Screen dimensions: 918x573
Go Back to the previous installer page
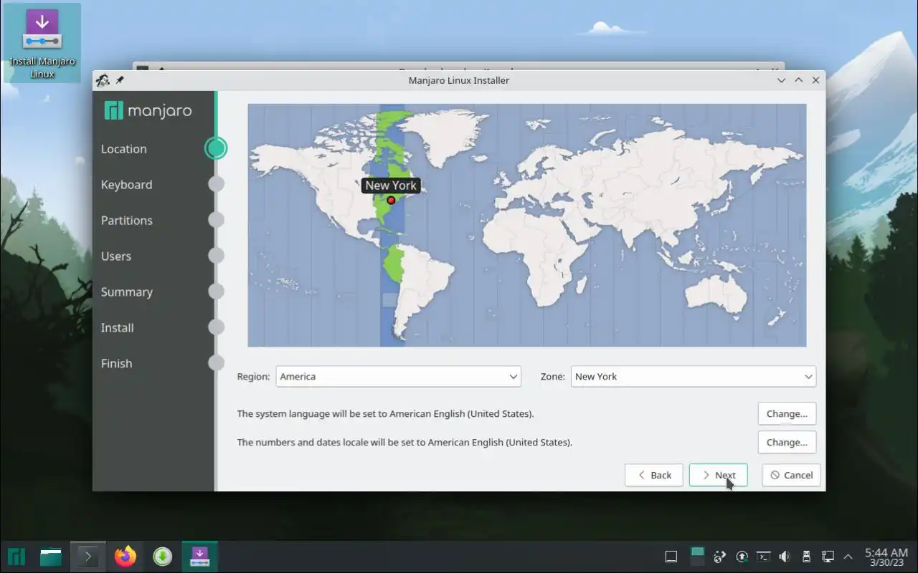(653, 476)
